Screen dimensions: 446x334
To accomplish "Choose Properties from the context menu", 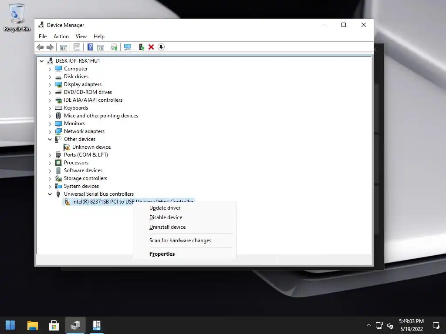I will pos(185,254).
